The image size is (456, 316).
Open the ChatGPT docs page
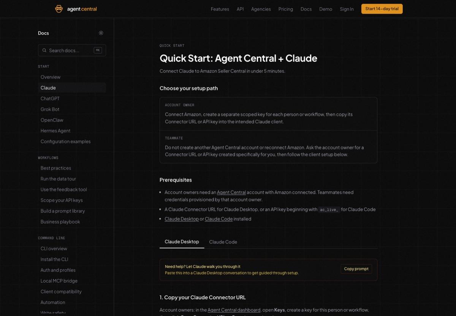[72, 99]
